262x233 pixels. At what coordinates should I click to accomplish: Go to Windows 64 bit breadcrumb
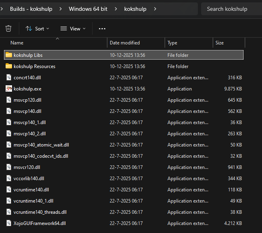click(x=88, y=9)
